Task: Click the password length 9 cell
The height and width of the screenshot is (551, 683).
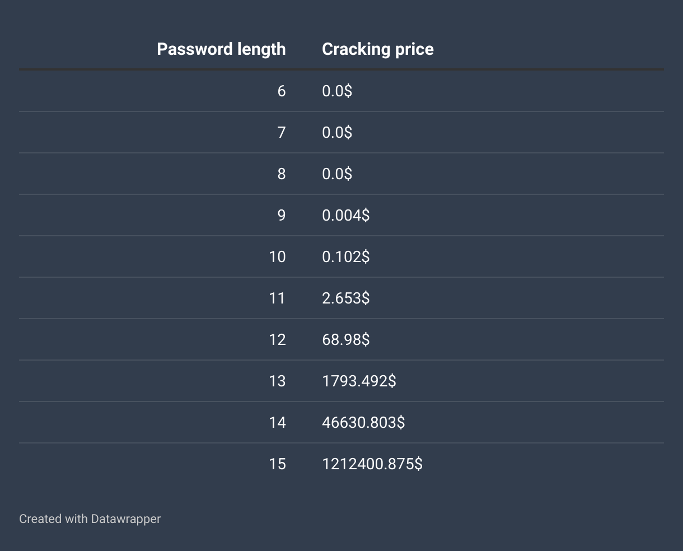Action: point(282,216)
